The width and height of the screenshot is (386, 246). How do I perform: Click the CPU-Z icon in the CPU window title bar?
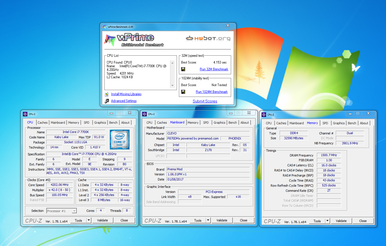click(x=25, y=114)
